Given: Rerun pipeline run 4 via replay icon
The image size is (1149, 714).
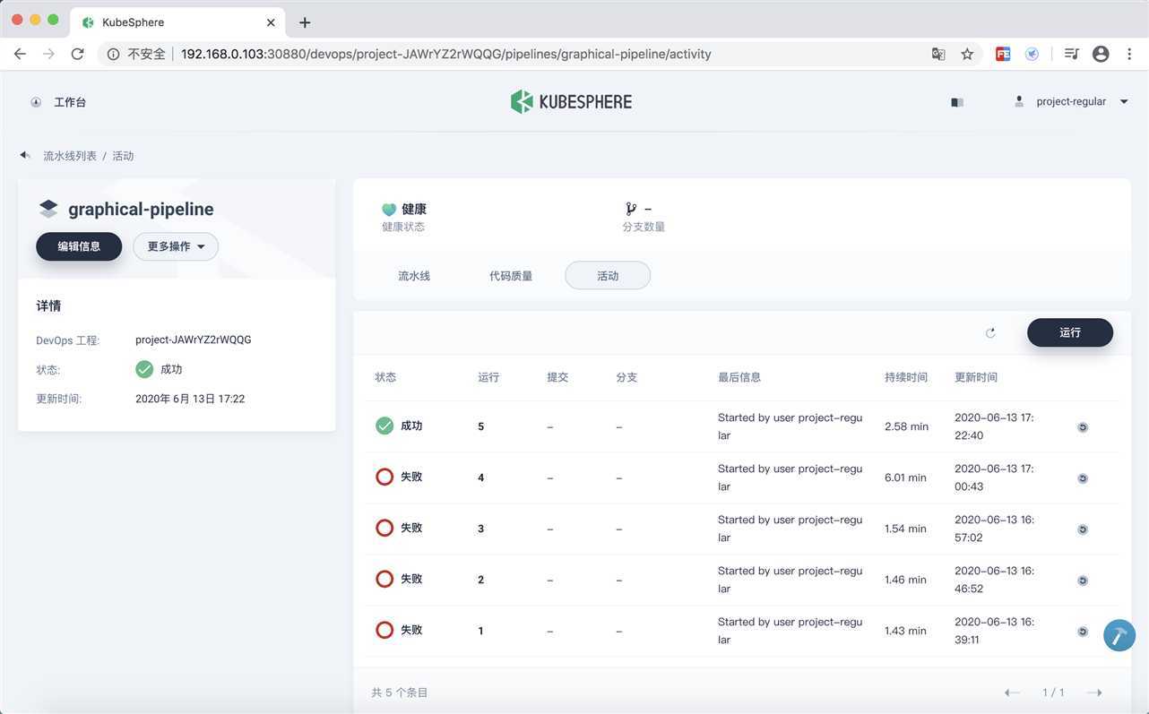Looking at the screenshot, I should click(1083, 478).
